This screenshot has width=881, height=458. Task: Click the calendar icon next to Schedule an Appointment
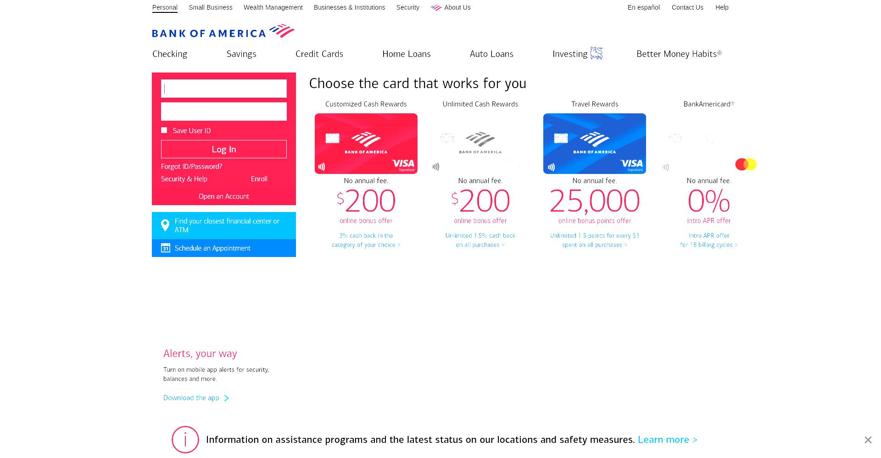166,248
